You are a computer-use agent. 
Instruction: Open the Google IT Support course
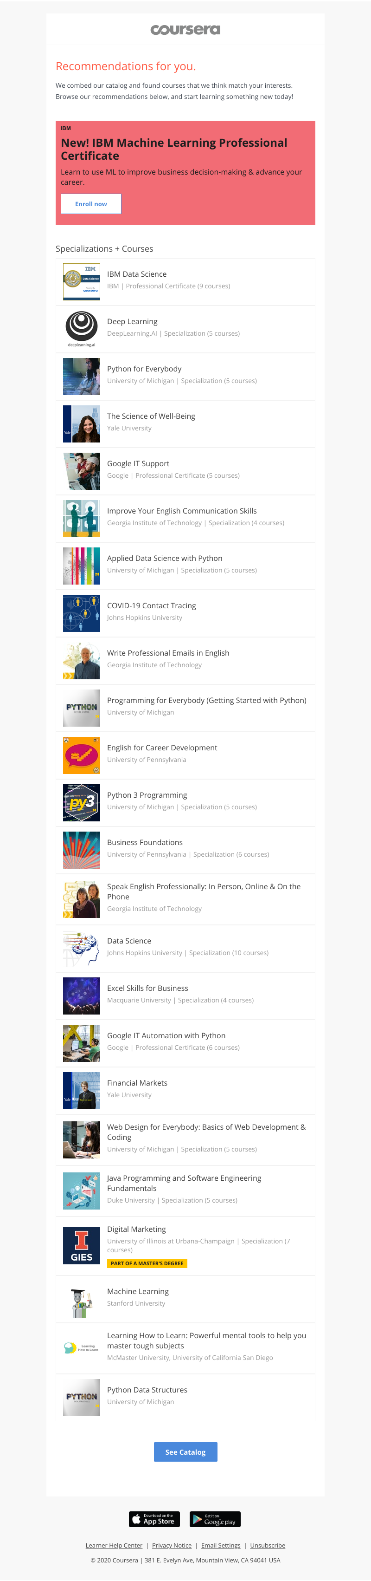pyautogui.click(x=138, y=463)
